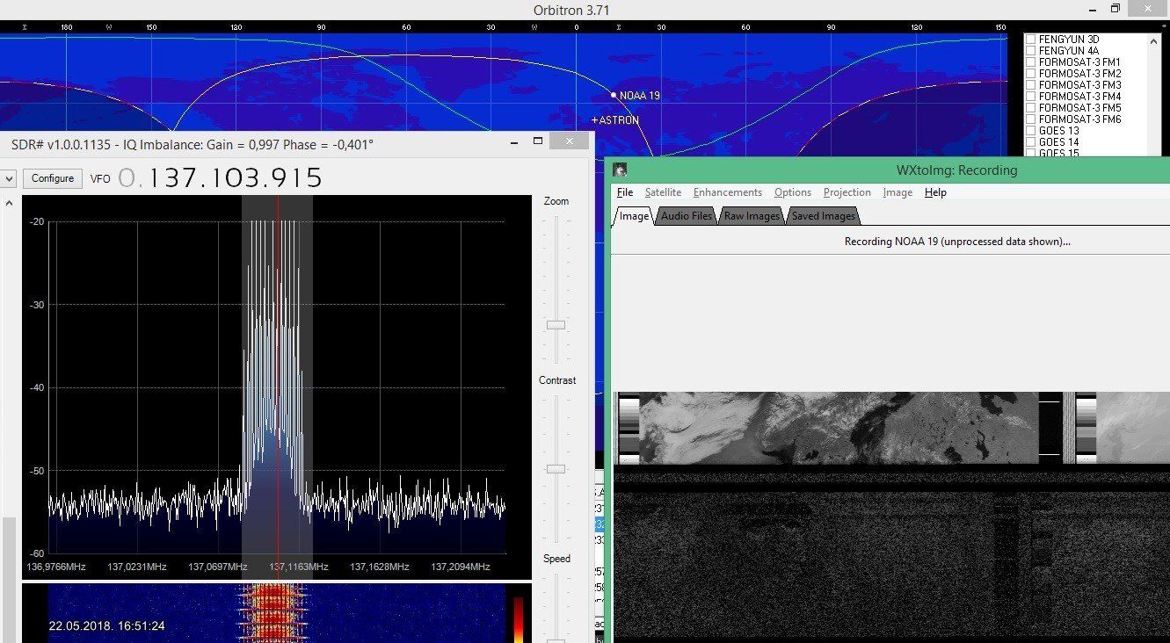This screenshot has width=1170, height=643.
Task: Maximize the SDR# window
Action: tap(538, 141)
